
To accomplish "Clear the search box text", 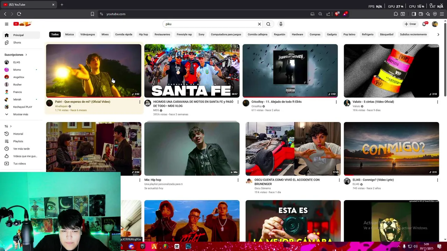I will click(259, 24).
